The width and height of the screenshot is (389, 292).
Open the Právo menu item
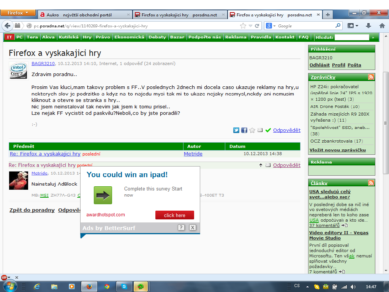(x=103, y=37)
